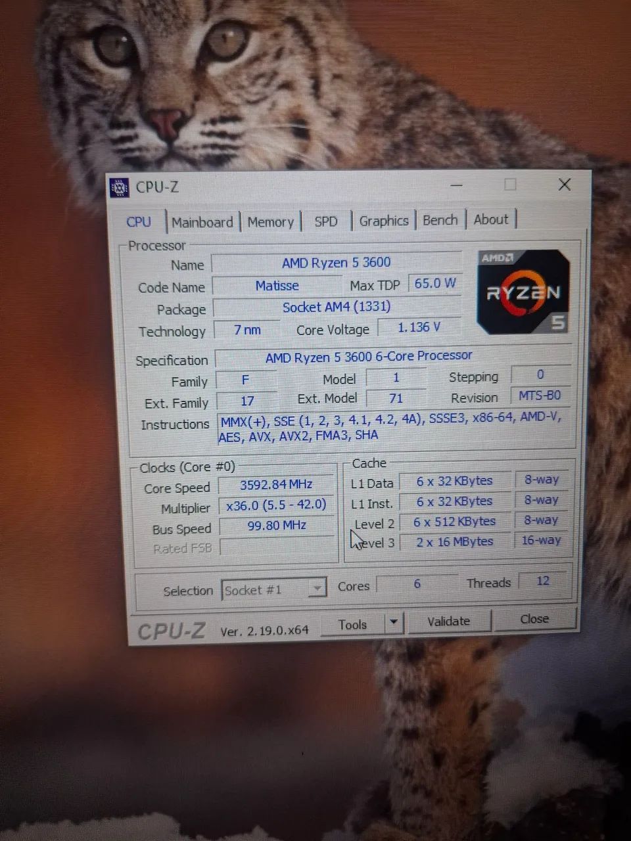
Task: Click the Level 3 value 2 x 16 MBytes
Action: 454,542
